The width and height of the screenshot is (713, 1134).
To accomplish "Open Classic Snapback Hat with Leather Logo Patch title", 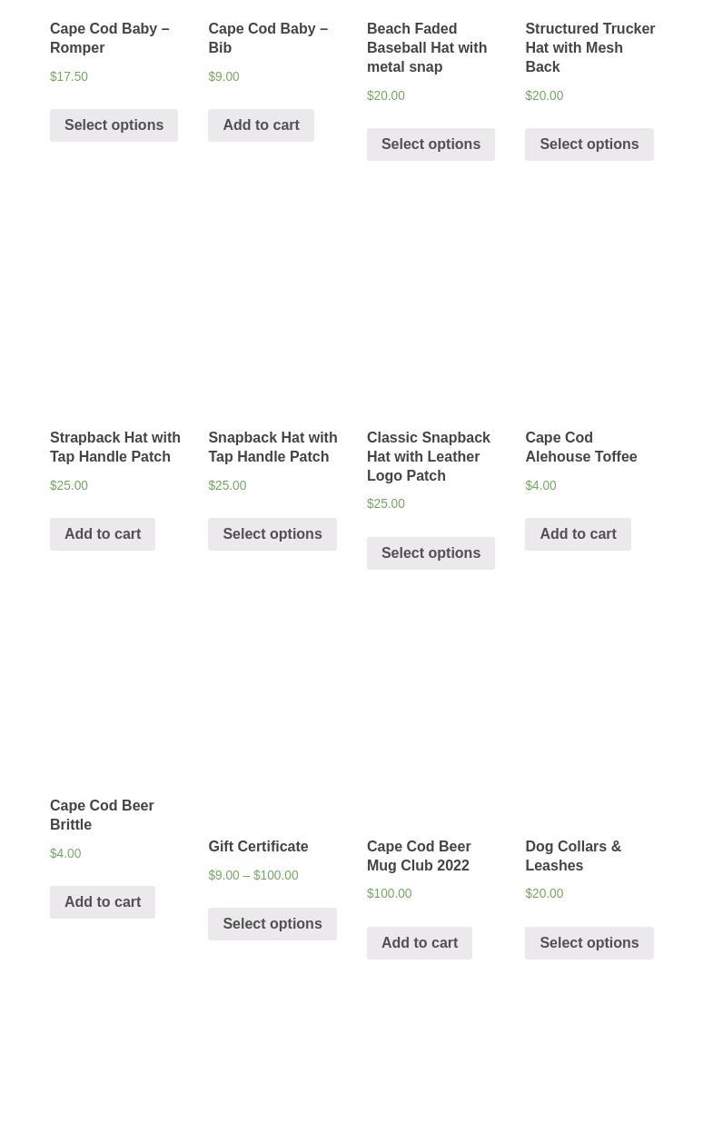I will [428, 456].
